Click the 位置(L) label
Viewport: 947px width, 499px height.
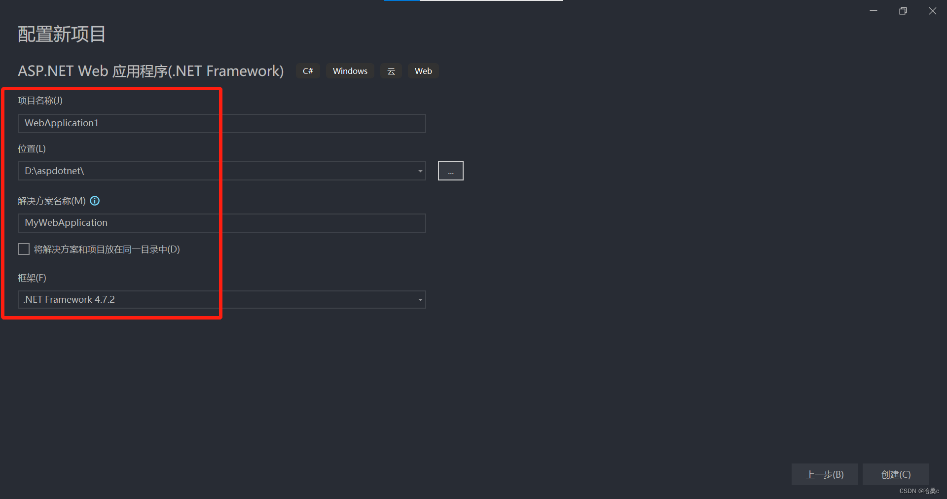click(32, 148)
